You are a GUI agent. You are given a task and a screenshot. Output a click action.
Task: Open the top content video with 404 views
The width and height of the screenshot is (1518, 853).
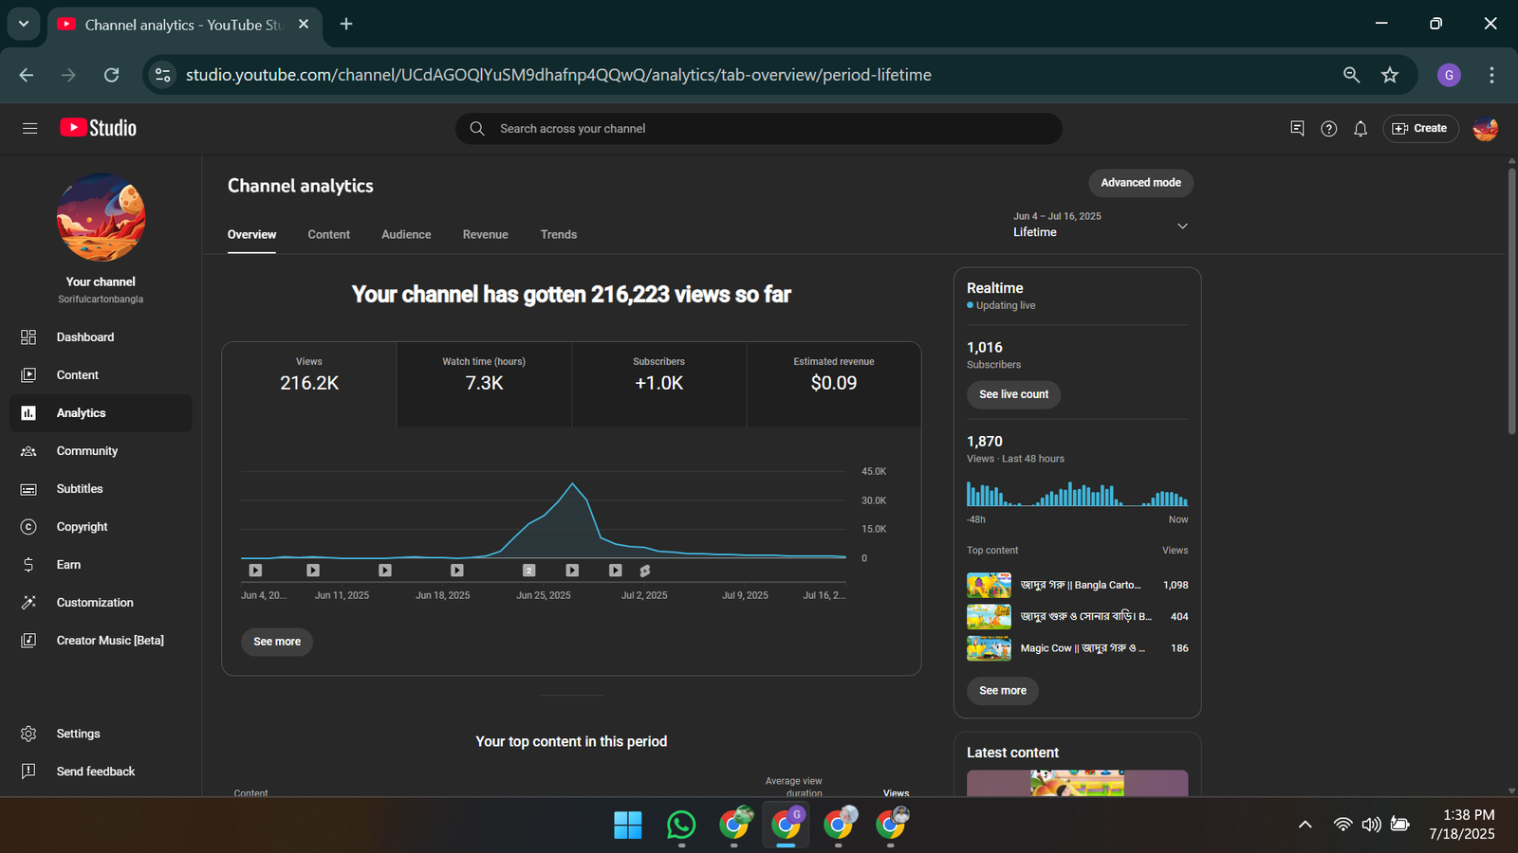tap(1078, 617)
